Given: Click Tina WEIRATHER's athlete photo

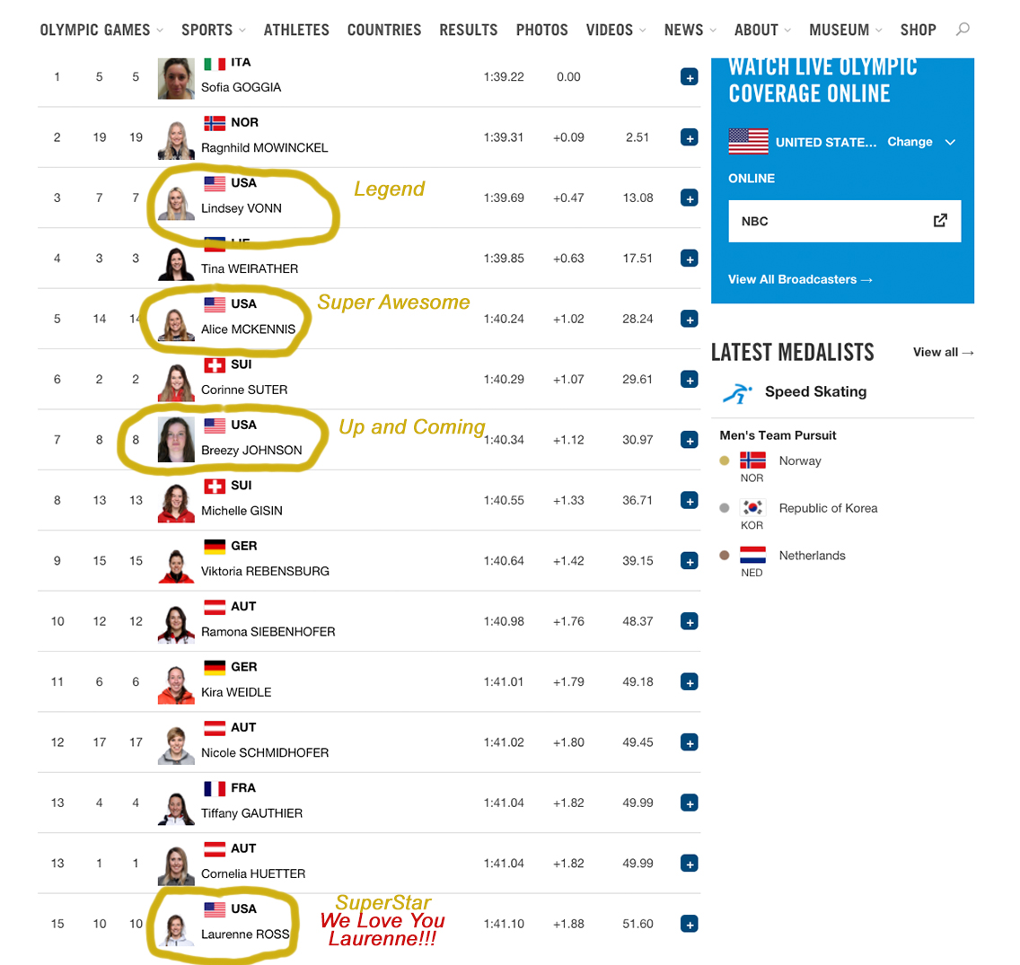Looking at the screenshot, I should pos(176,263).
